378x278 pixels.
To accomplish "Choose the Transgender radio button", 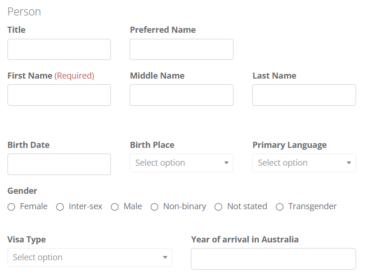I will (x=280, y=207).
